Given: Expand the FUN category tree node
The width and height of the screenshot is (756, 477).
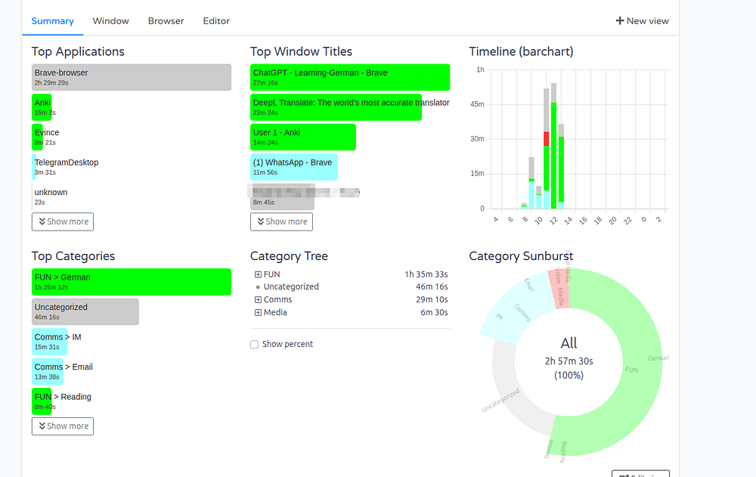Looking at the screenshot, I should pyautogui.click(x=258, y=274).
